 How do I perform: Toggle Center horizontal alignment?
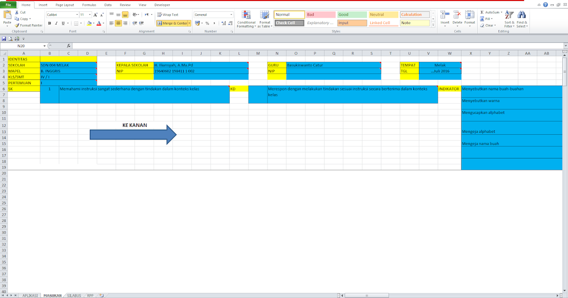pyautogui.click(x=118, y=23)
